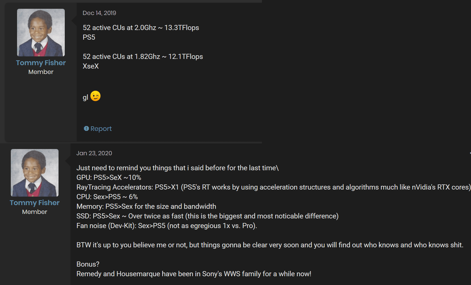Viewport: 471px width, 285px height.
Task: Click the winking emoji after 'gl'
Action: point(95,96)
